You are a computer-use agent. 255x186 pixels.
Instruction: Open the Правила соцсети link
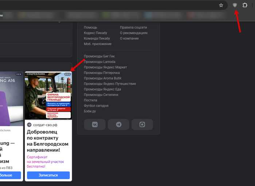(x=133, y=27)
